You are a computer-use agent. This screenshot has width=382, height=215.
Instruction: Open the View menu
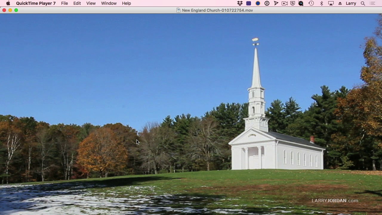tap(91, 3)
